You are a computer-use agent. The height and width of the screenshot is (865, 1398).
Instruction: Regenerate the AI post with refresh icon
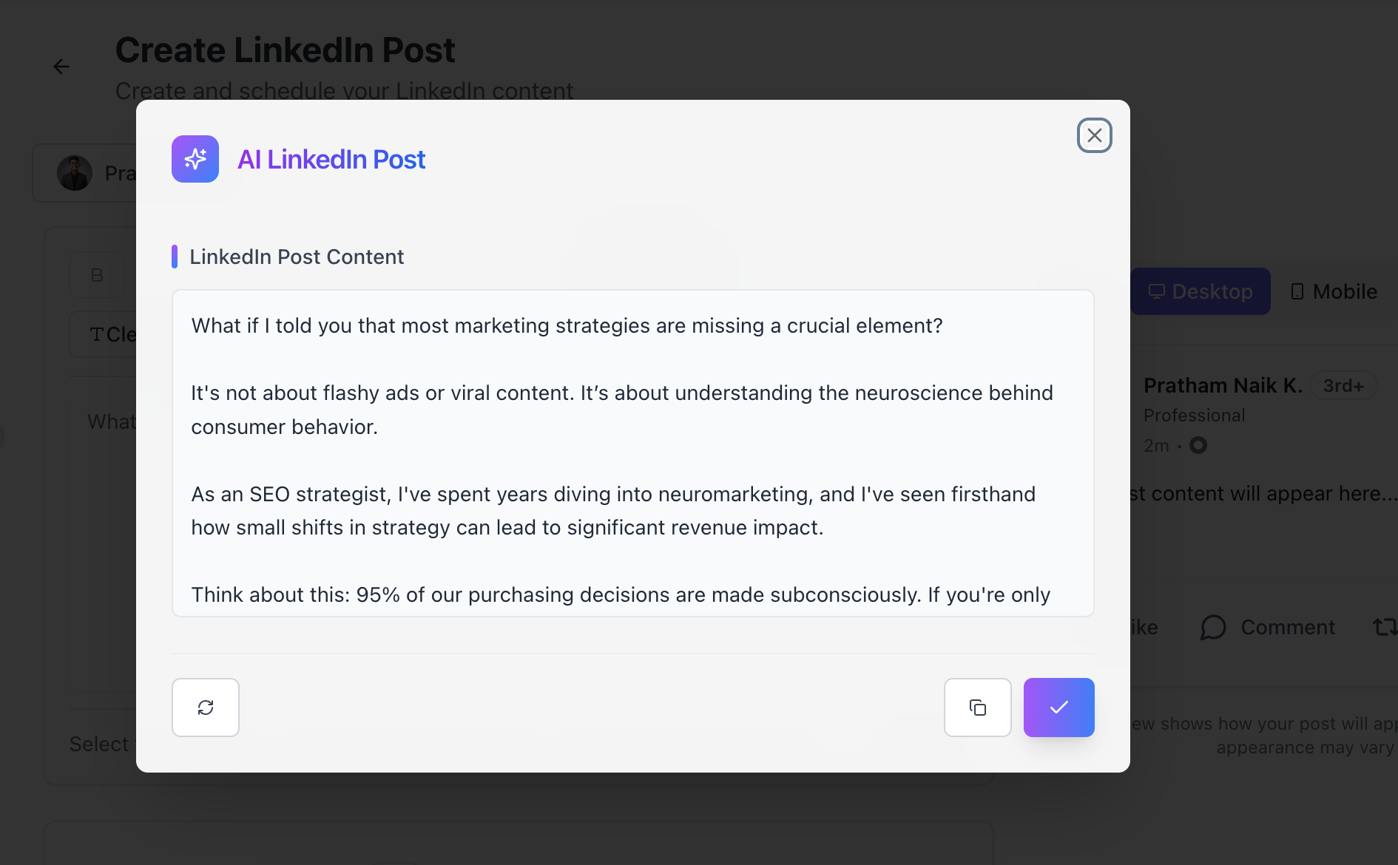tap(206, 708)
